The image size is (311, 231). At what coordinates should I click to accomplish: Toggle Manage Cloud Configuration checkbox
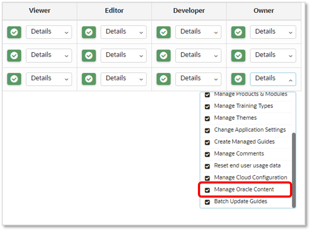coord(207,178)
